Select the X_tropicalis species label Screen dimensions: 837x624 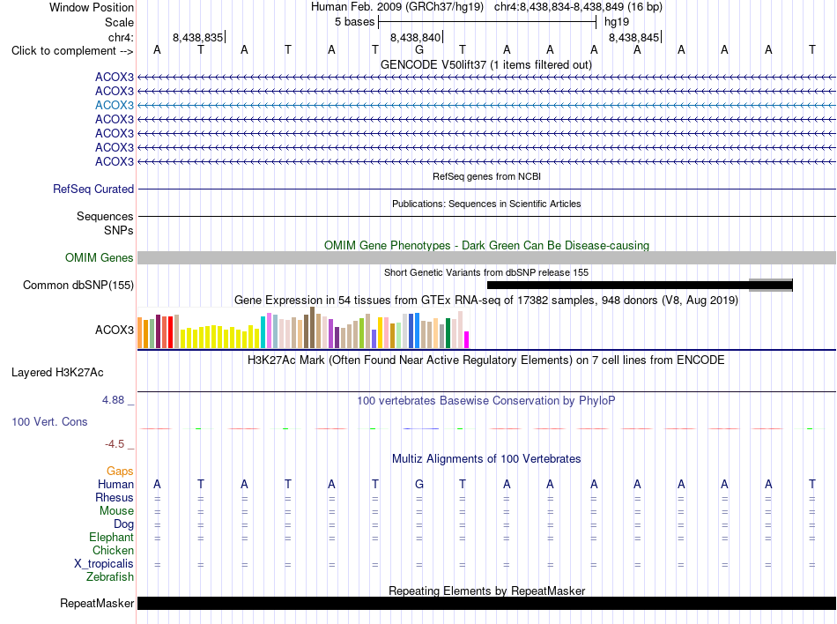(x=104, y=564)
